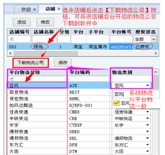Click the 保存 button
This screenshot has height=155, width=165.
click(x=63, y=63)
